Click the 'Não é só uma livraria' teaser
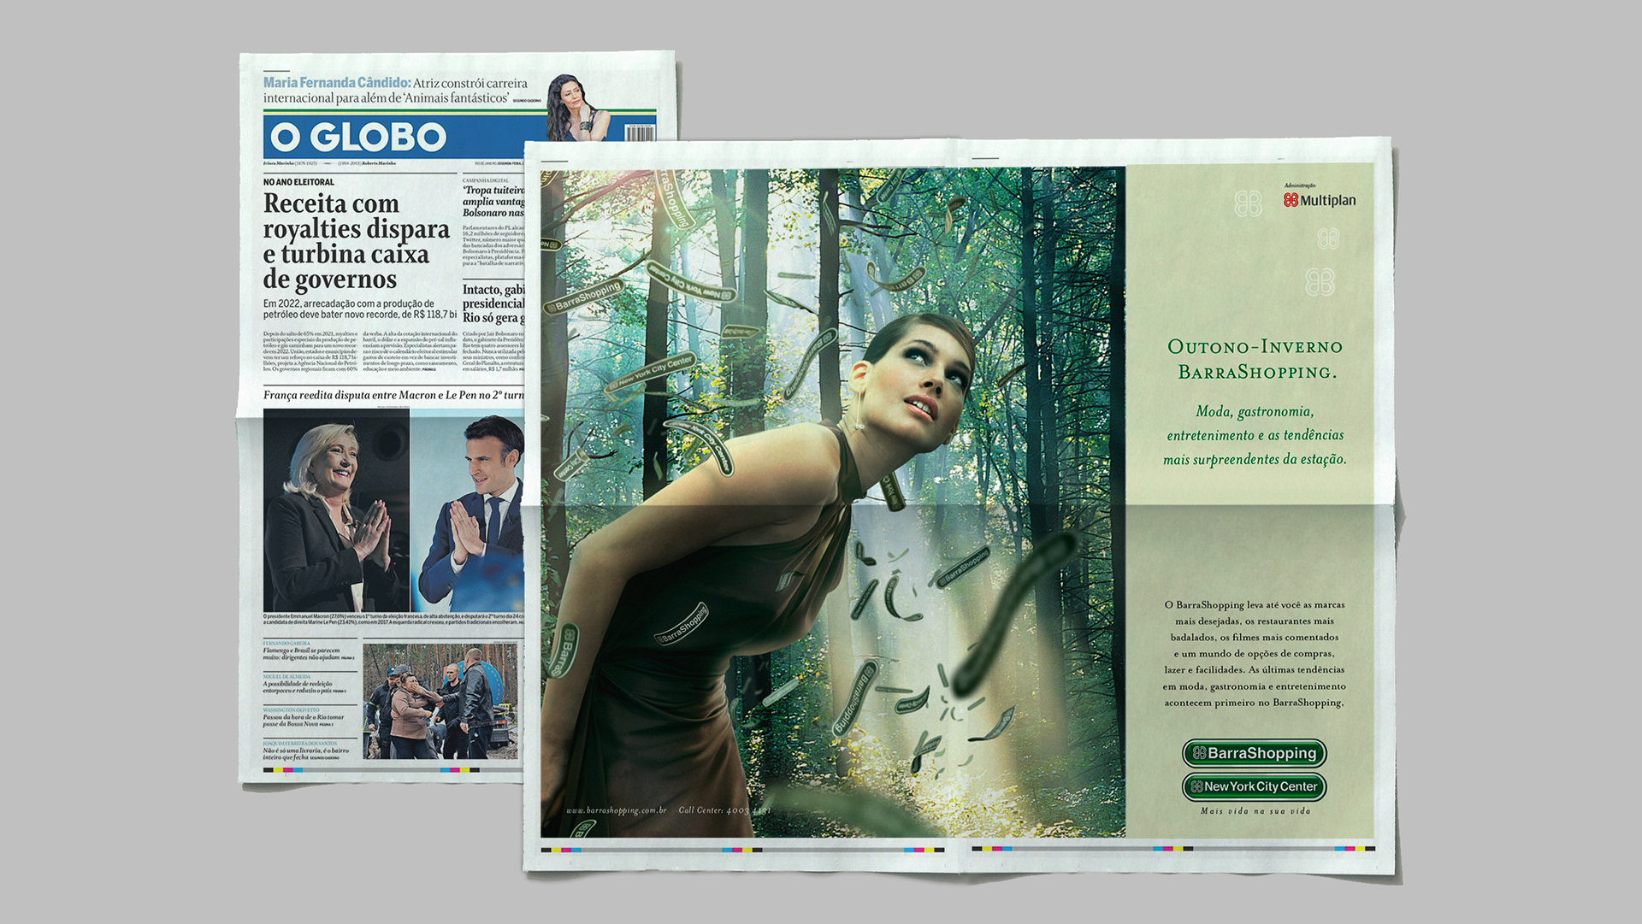Image resolution: width=1642 pixels, height=924 pixels. click(x=306, y=754)
